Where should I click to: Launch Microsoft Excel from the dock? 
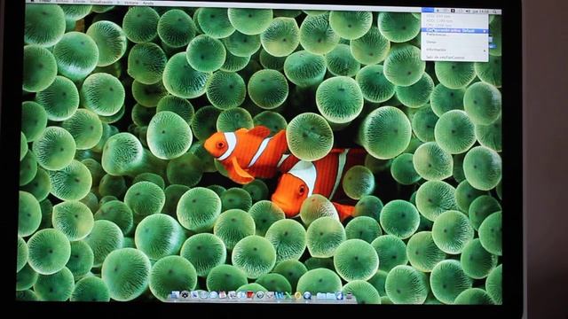click(288, 295)
